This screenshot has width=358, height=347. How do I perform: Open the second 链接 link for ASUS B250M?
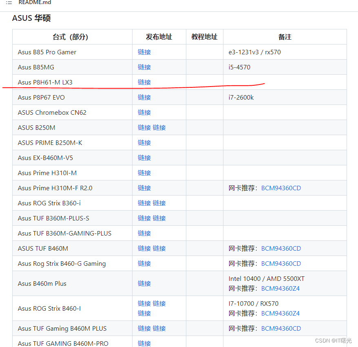click(159, 127)
